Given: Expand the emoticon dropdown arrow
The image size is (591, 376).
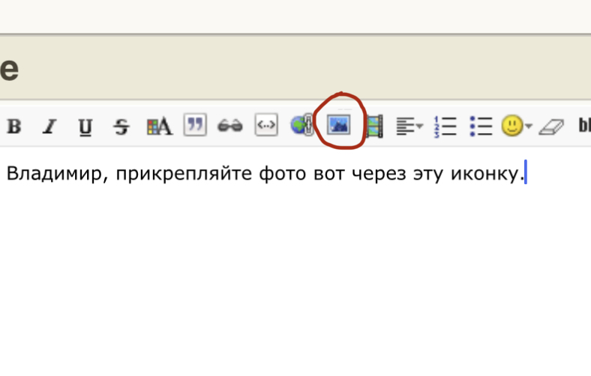Looking at the screenshot, I should (x=528, y=127).
